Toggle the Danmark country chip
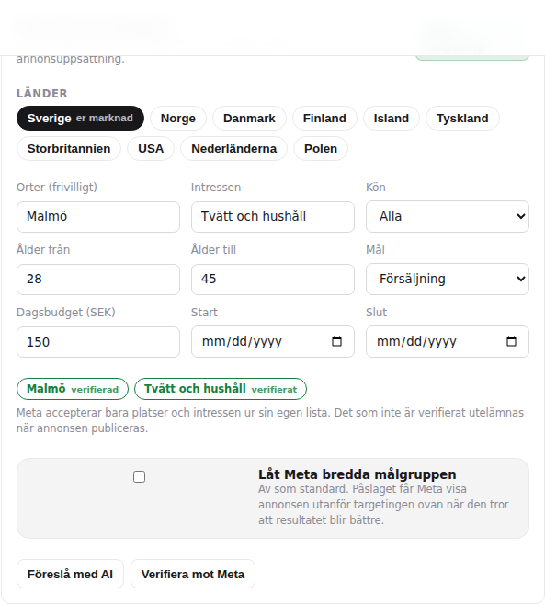This screenshot has width=545, height=605. [x=249, y=118]
